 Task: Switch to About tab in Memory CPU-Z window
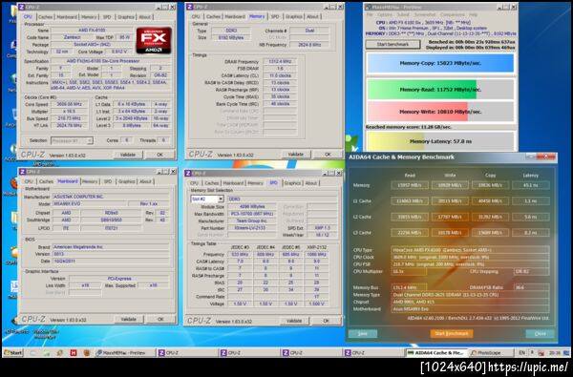pos(312,16)
